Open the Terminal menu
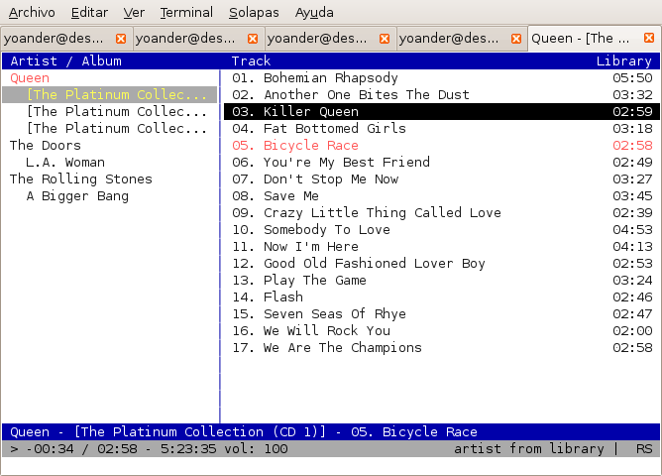Viewport: 662px width, 476px height. pyautogui.click(x=186, y=13)
